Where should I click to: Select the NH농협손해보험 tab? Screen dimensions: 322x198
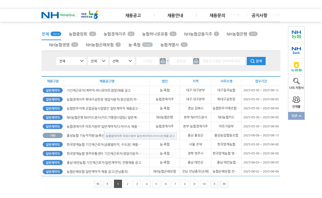pyautogui.click(x=103, y=45)
